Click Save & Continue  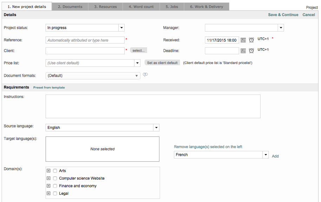283,15
